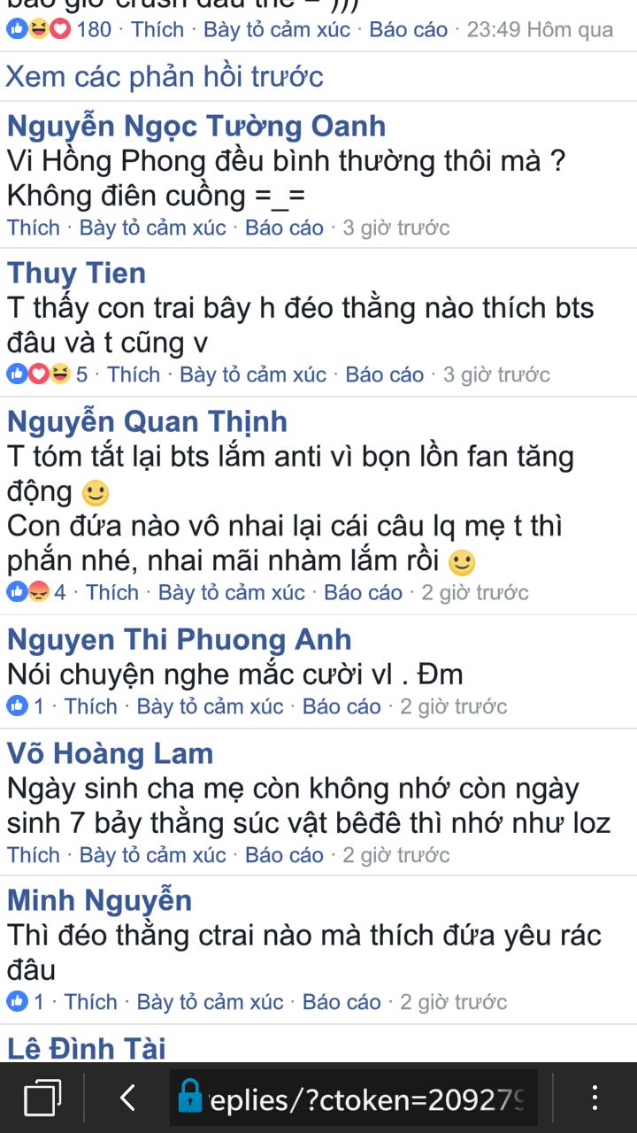637x1133 pixels.
Task: Open the browser three-dot overflow menu
Action: (x=595, y=1098)
